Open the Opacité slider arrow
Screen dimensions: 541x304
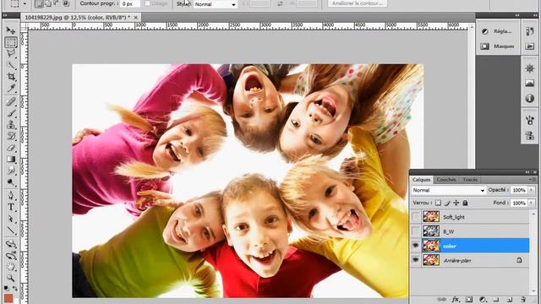point(532,190)
